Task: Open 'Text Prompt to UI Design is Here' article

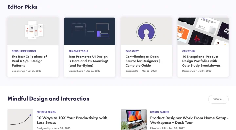Action: click(x=88, y=61)
